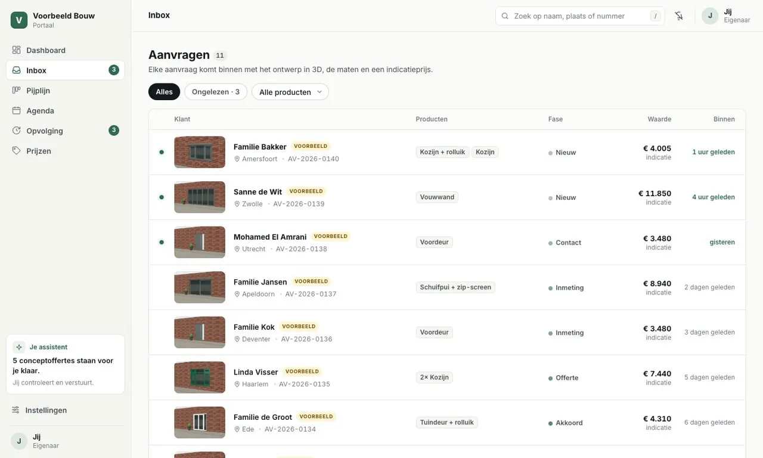This screenshot has width=763, height=458.
Task: Open Prijzen in the sidebar
Action: pos(66,151)
